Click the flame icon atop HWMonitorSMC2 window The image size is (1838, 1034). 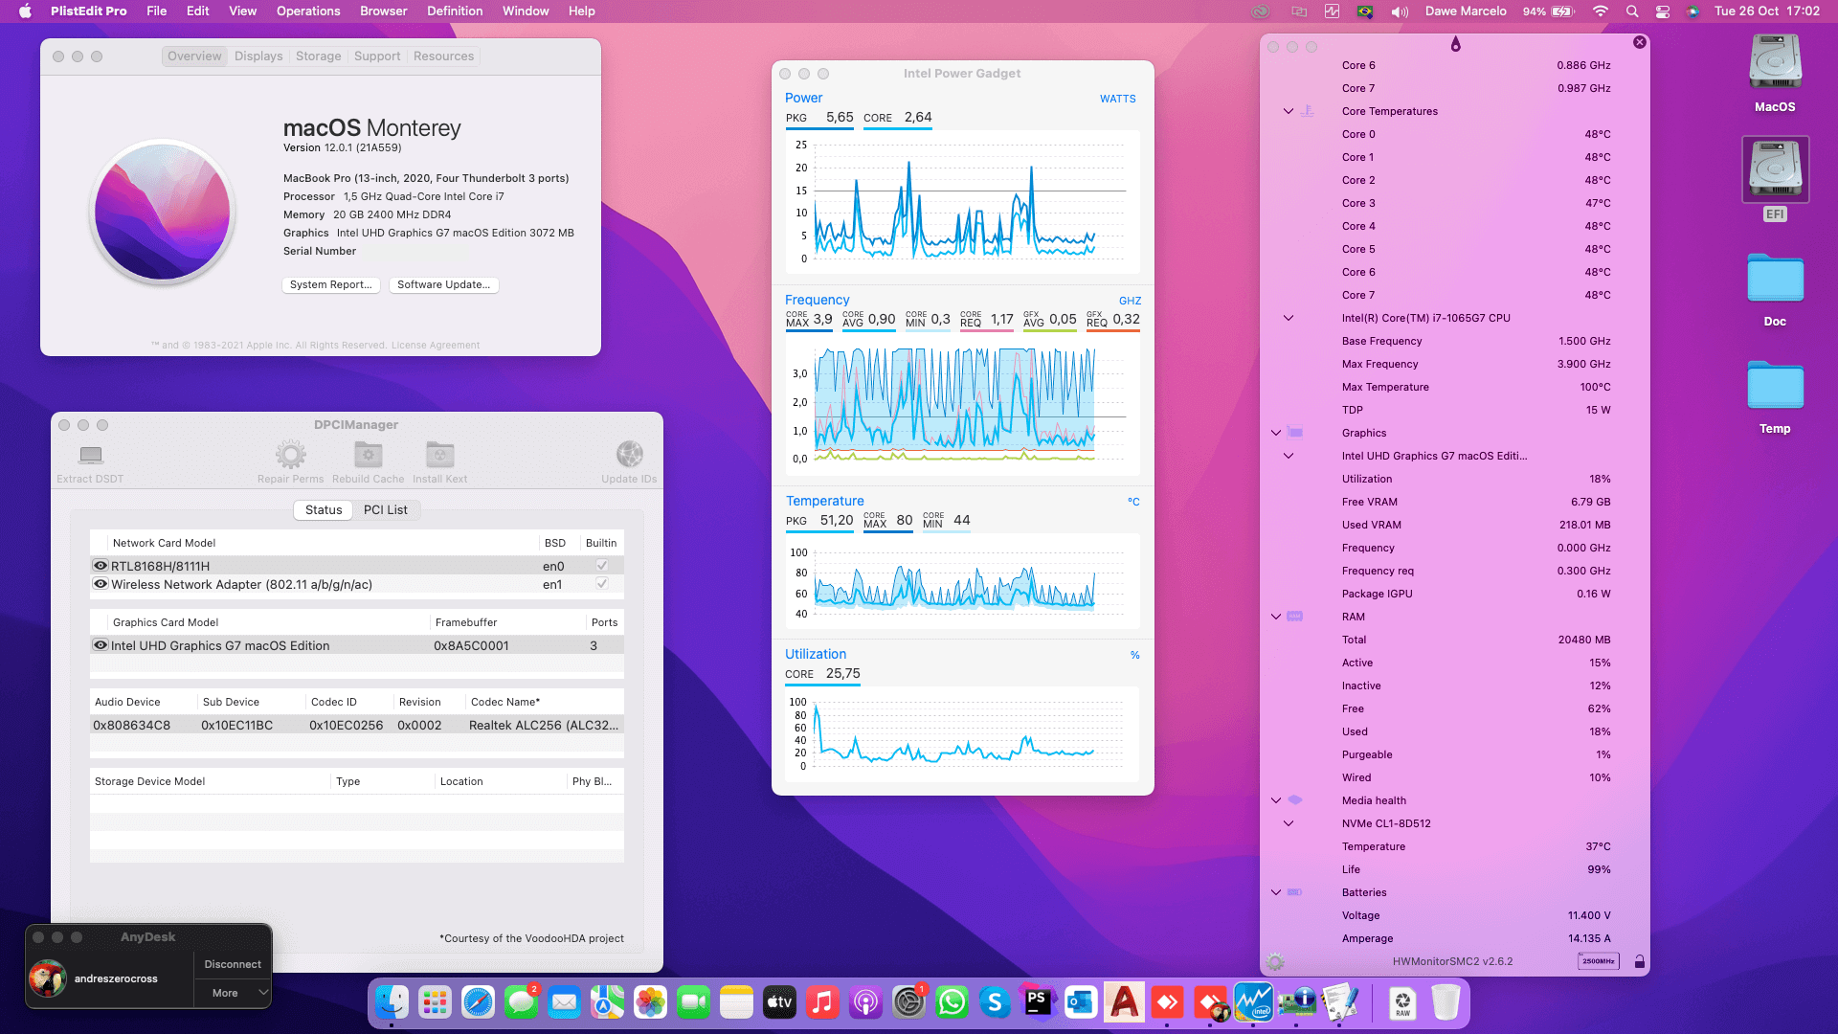coord(1455,44)
